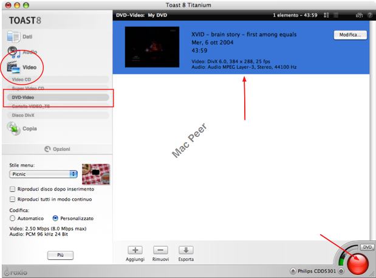Click the content area vertical scrollbar
The width and height of the screenshot is (376, 278).
(x=372, y=131)
